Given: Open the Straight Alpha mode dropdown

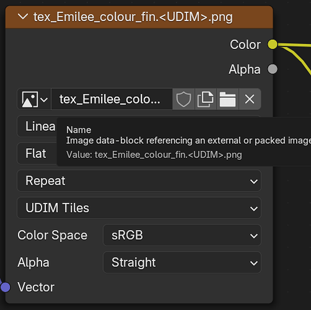Looking at the screenshot, I should [x=182, y=262].
